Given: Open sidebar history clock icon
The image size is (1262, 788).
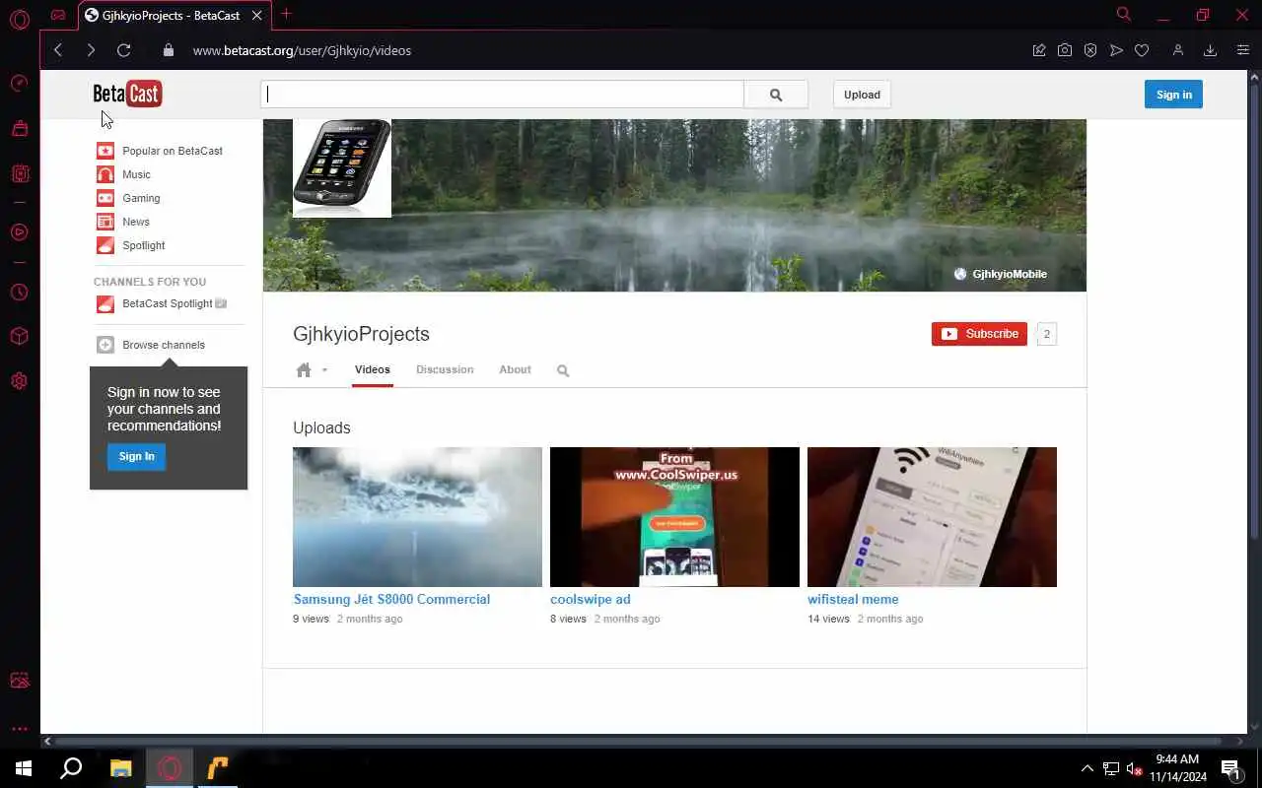Looking at the screenshot, I should click(x=19, y=293).
